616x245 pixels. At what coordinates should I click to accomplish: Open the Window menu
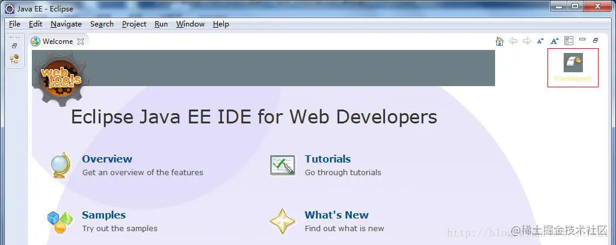click(190, 24)
